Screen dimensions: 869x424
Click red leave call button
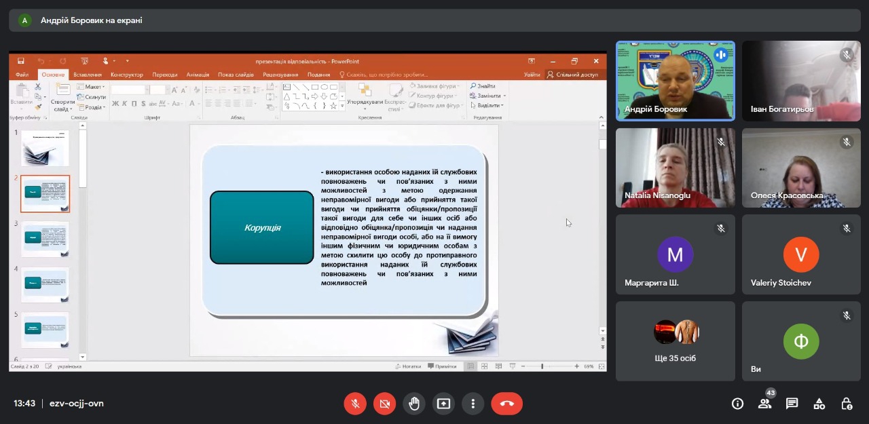pyautogui.click(x=507, y=404)
